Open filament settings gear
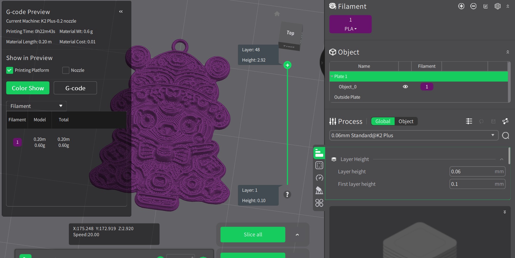This screenshot has width=515, height=258. click(497, 6)
